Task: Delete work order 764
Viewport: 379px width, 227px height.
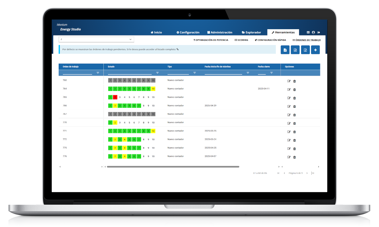Action: point(294,89)
